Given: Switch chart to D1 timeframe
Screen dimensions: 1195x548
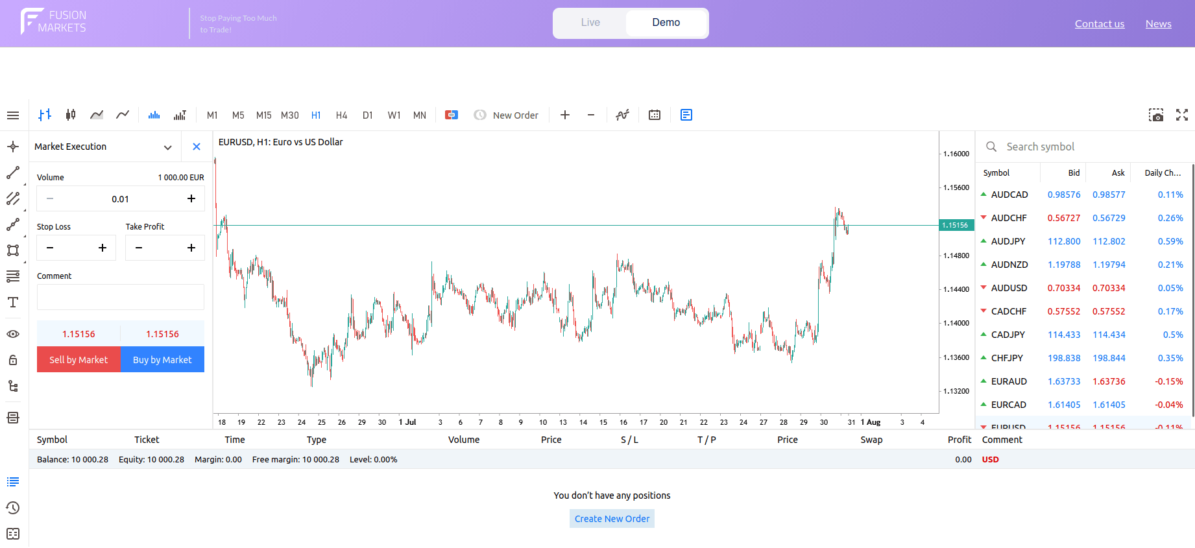Looking at the screenshot, I should [x=368, y=115].
